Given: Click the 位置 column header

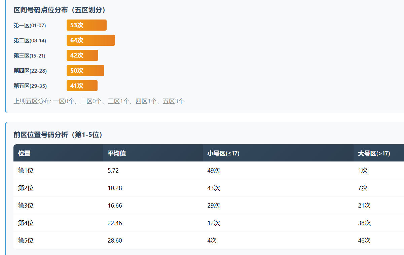Looking at the screenshot, I should point(24,153).
